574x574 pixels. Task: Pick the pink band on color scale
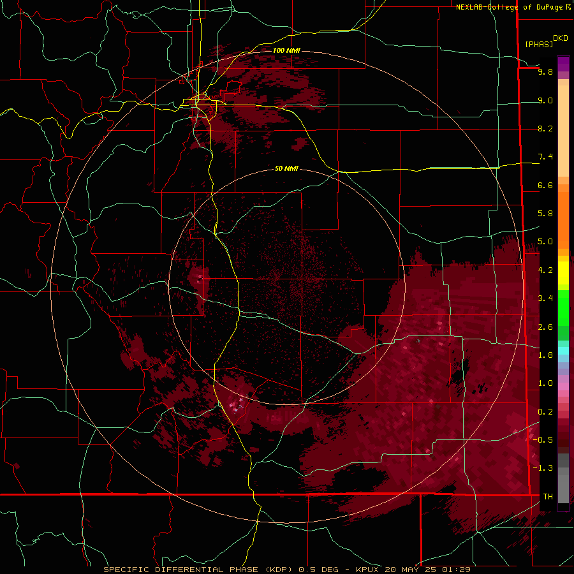click(x=563, y=386)
